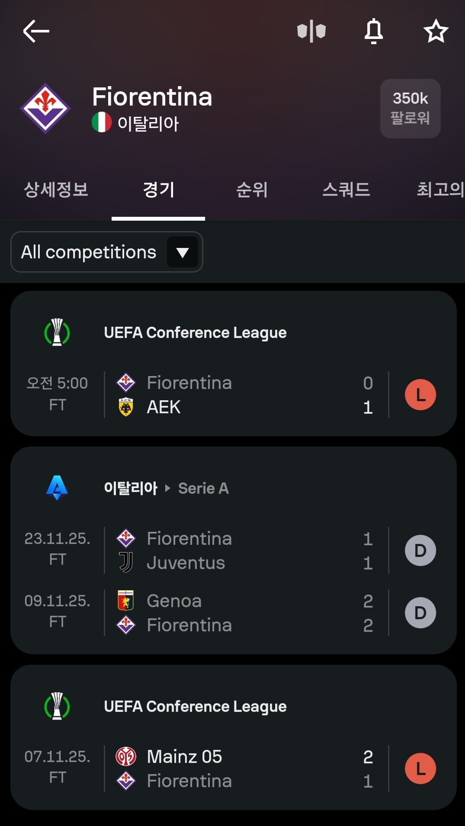Tap the first UEFA Conference League trophy icon
Image resolution: width=465 pixels, height=826 pixels.
coord(57,332)
